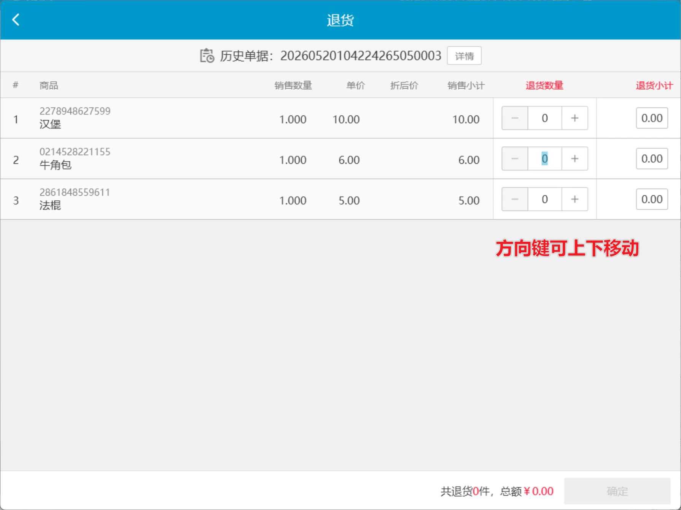
Task: Select the 汉堡 product row
Action: [247, 118]
